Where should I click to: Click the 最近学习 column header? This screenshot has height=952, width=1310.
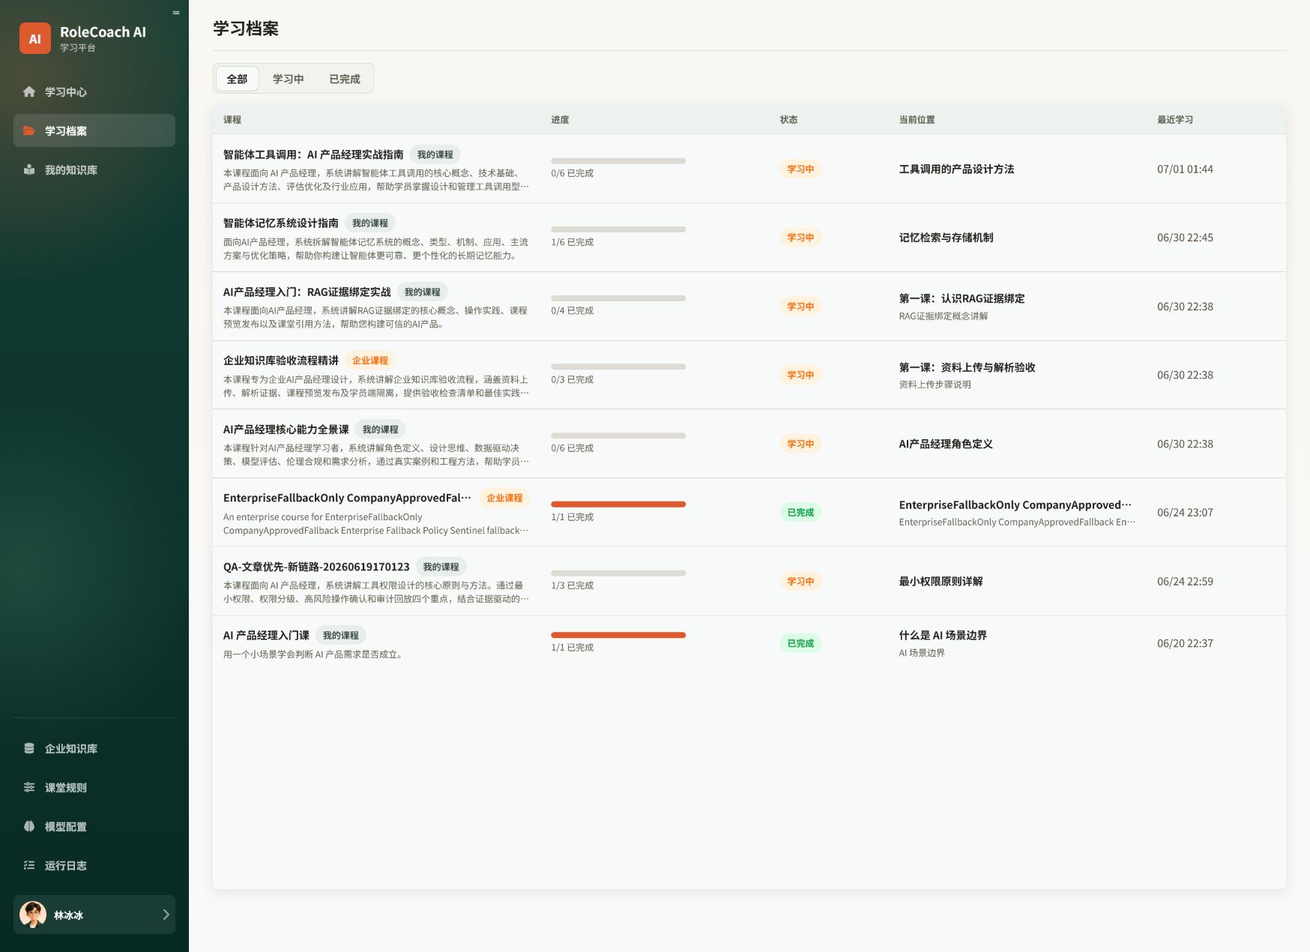pos(1175,120)
